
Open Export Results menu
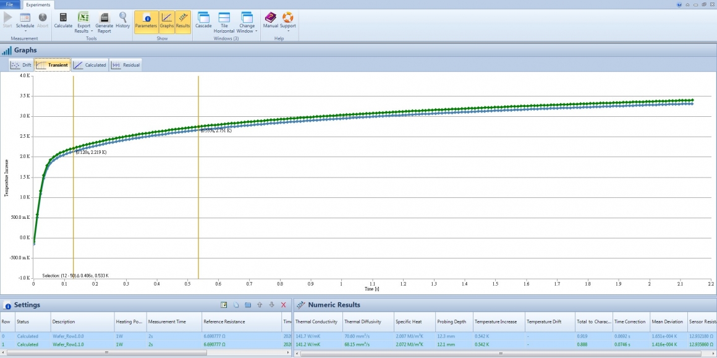(x=83, y=22)
